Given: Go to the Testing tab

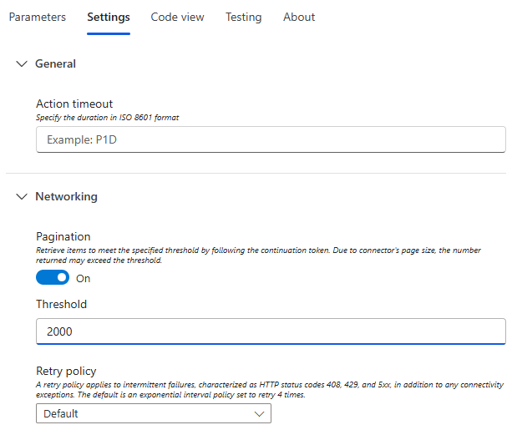Looking at the screenshot, I should pos(243,18).
